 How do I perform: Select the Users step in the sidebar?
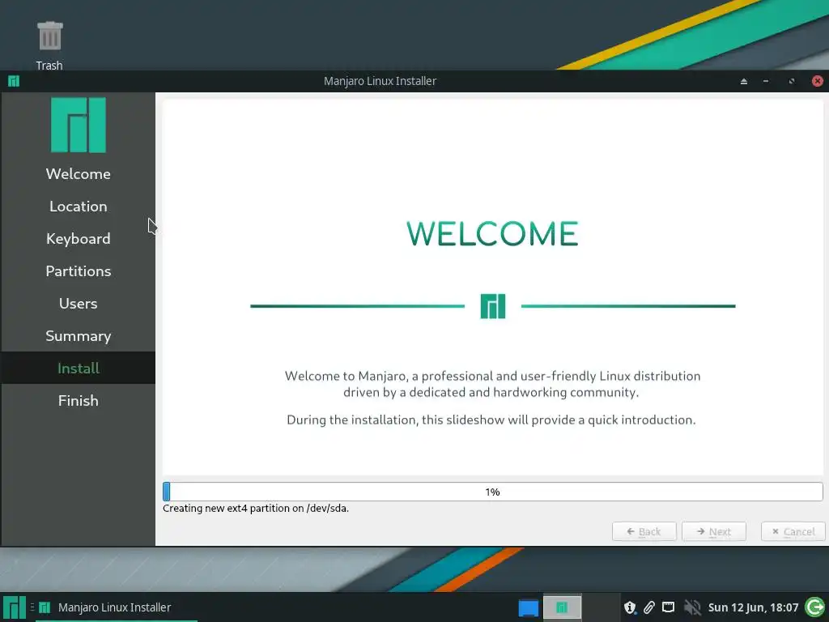[x=79, y=304]
